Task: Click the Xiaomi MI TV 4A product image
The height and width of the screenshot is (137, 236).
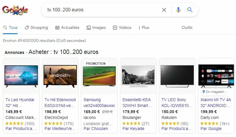Action: click(216, 76)
